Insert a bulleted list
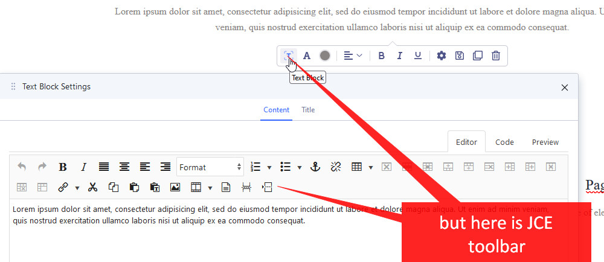Viewport: 604px width, 262px height. 286,167
